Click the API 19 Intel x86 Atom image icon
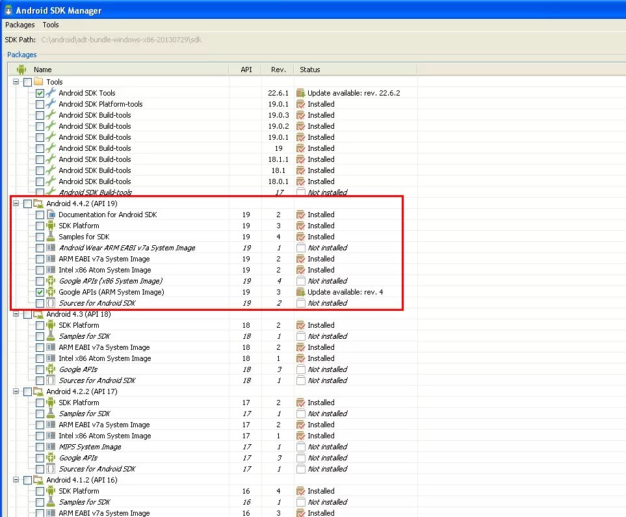626x517 pixels. 51,270
